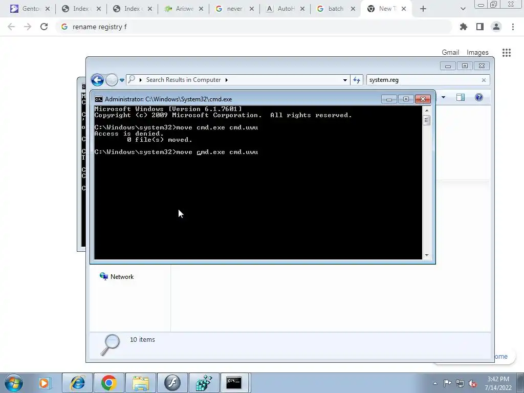Viewport: 524px width, 393px height.
Task: Switch to Chrome from taskbar
Action: click(x=108, y=383)
